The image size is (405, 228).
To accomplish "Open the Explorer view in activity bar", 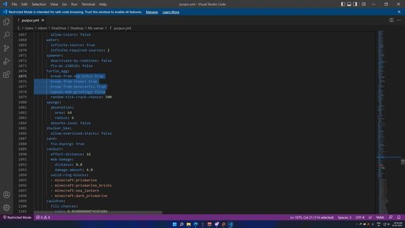I will (6, 22).
